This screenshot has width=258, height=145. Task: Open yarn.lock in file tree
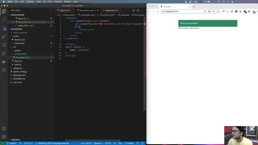click(17, 82)
